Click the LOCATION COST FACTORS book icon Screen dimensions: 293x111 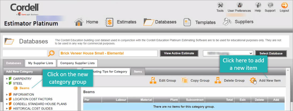[10, 99]
